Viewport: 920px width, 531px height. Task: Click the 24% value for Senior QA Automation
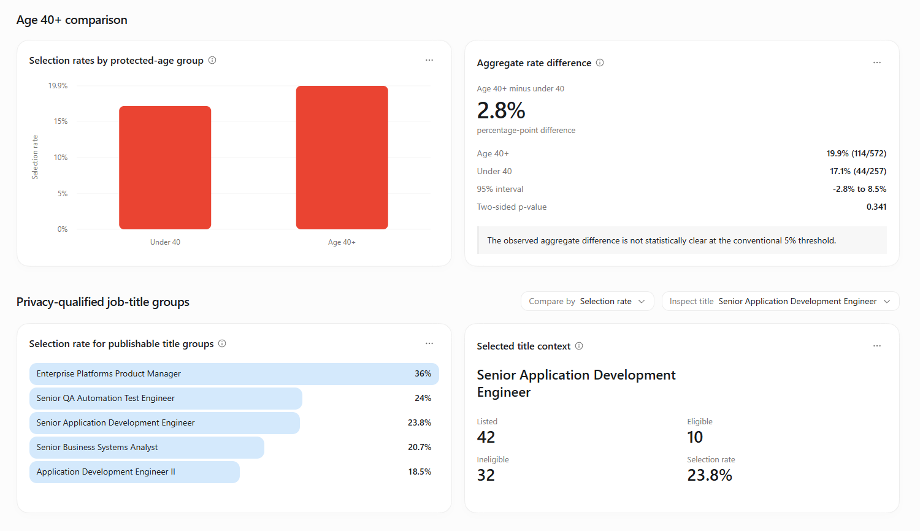[423, 398]
